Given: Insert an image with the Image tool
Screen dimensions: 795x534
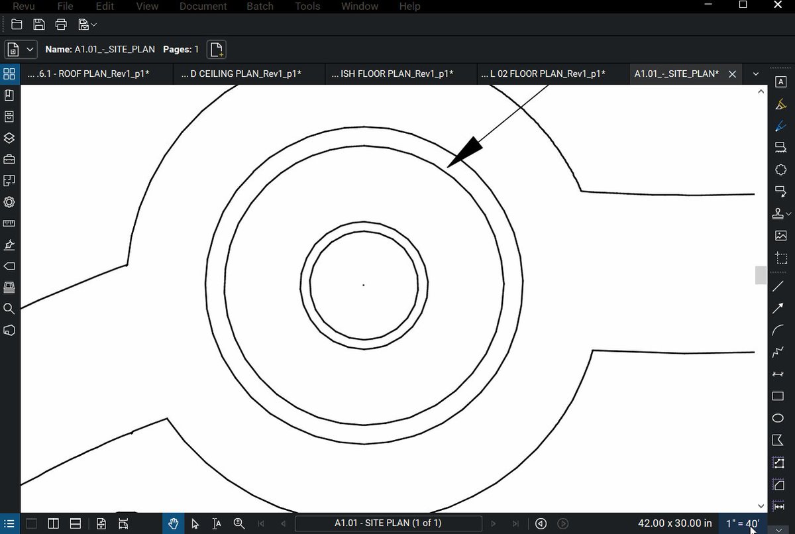Looking at the screenshot, I should pos(780,236).
